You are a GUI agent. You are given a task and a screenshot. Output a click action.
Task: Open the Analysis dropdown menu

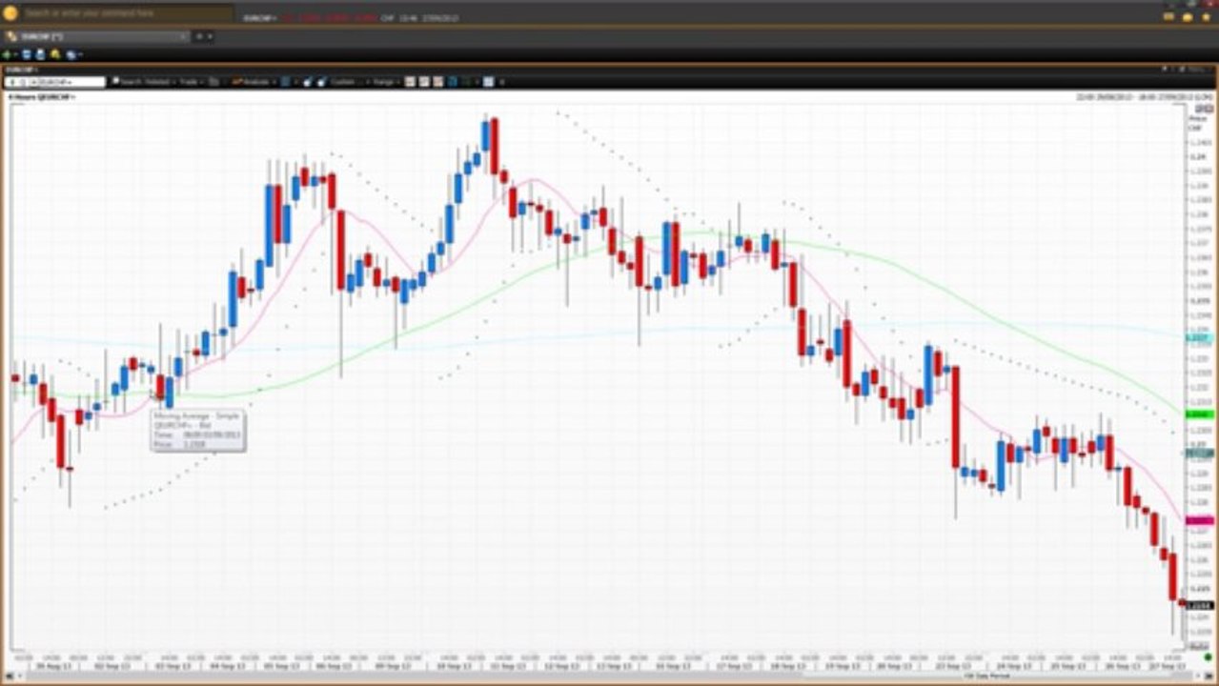click(x=254, y=82)
